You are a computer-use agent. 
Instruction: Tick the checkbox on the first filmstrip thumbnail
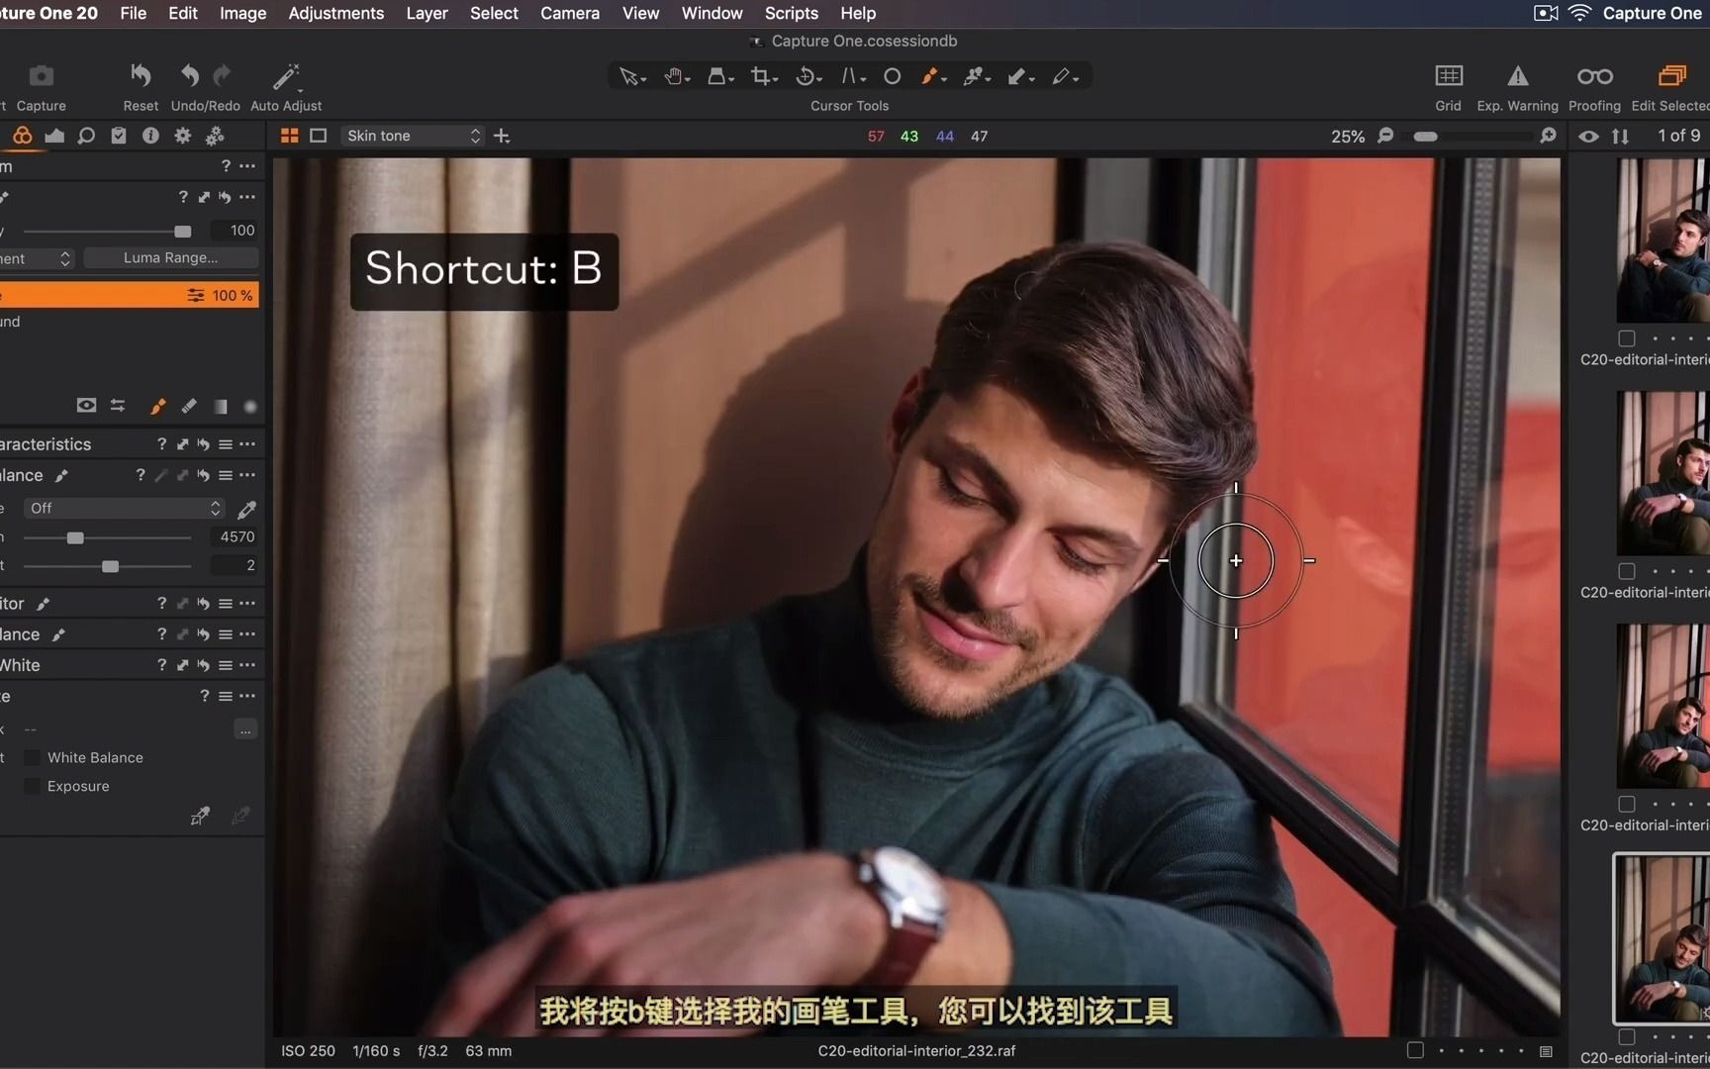(1626, 339)
